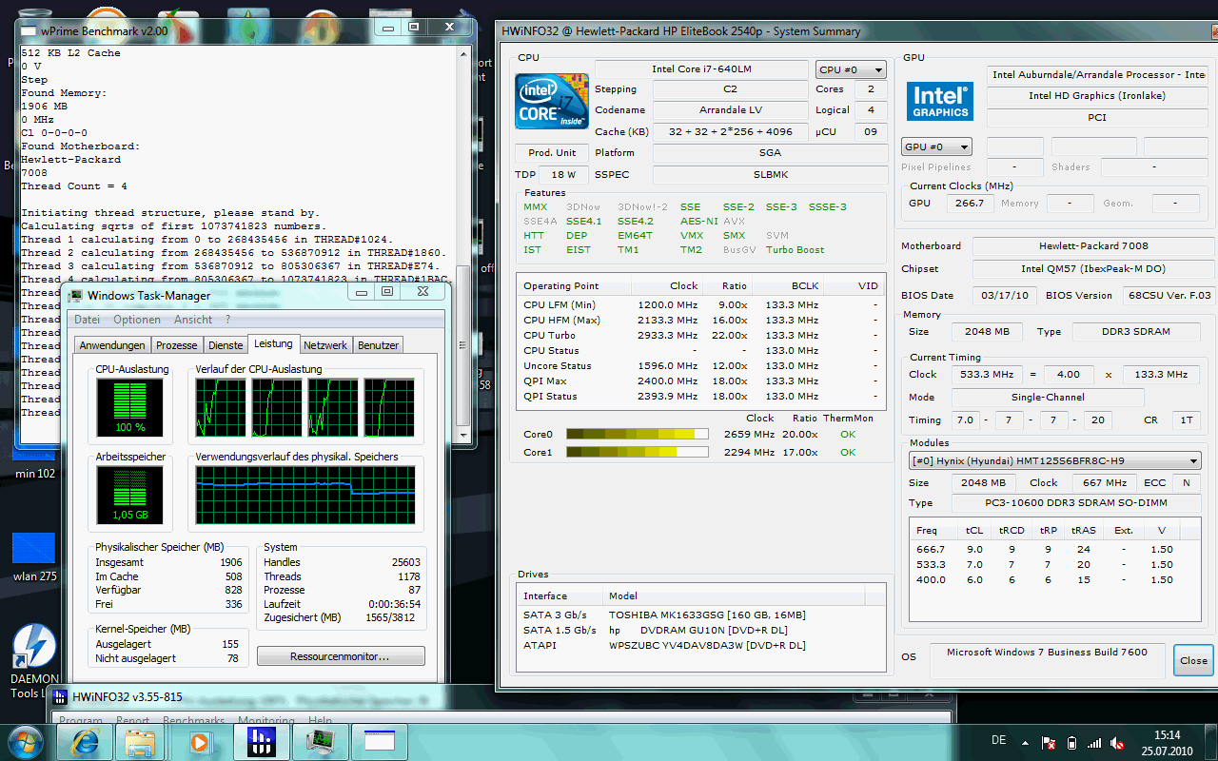Viewport: 1218px width, 761px height.
Task: Click the Single-Channel memory mode field
Action: coord(1048,397)
